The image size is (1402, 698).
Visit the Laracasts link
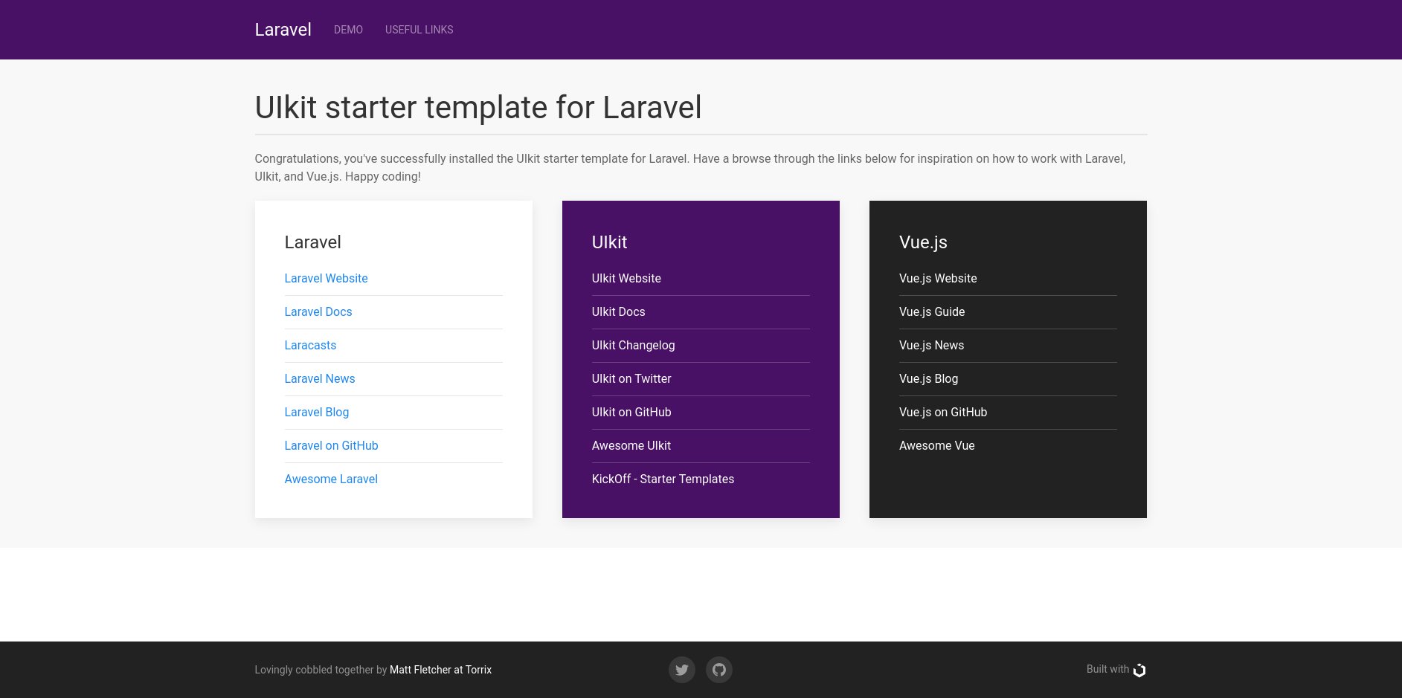[310, 345]
